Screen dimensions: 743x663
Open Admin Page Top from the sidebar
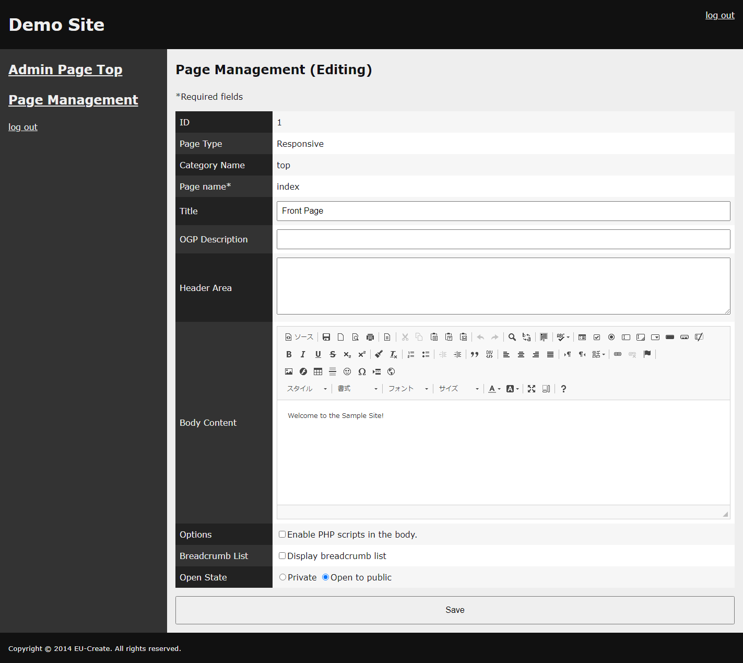point(65,69)
